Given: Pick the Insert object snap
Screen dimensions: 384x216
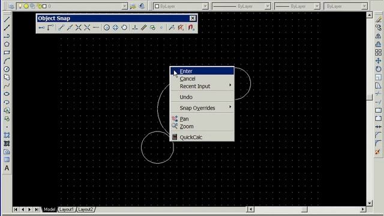Looking at the screenshot, I should (x=152, y=28).
